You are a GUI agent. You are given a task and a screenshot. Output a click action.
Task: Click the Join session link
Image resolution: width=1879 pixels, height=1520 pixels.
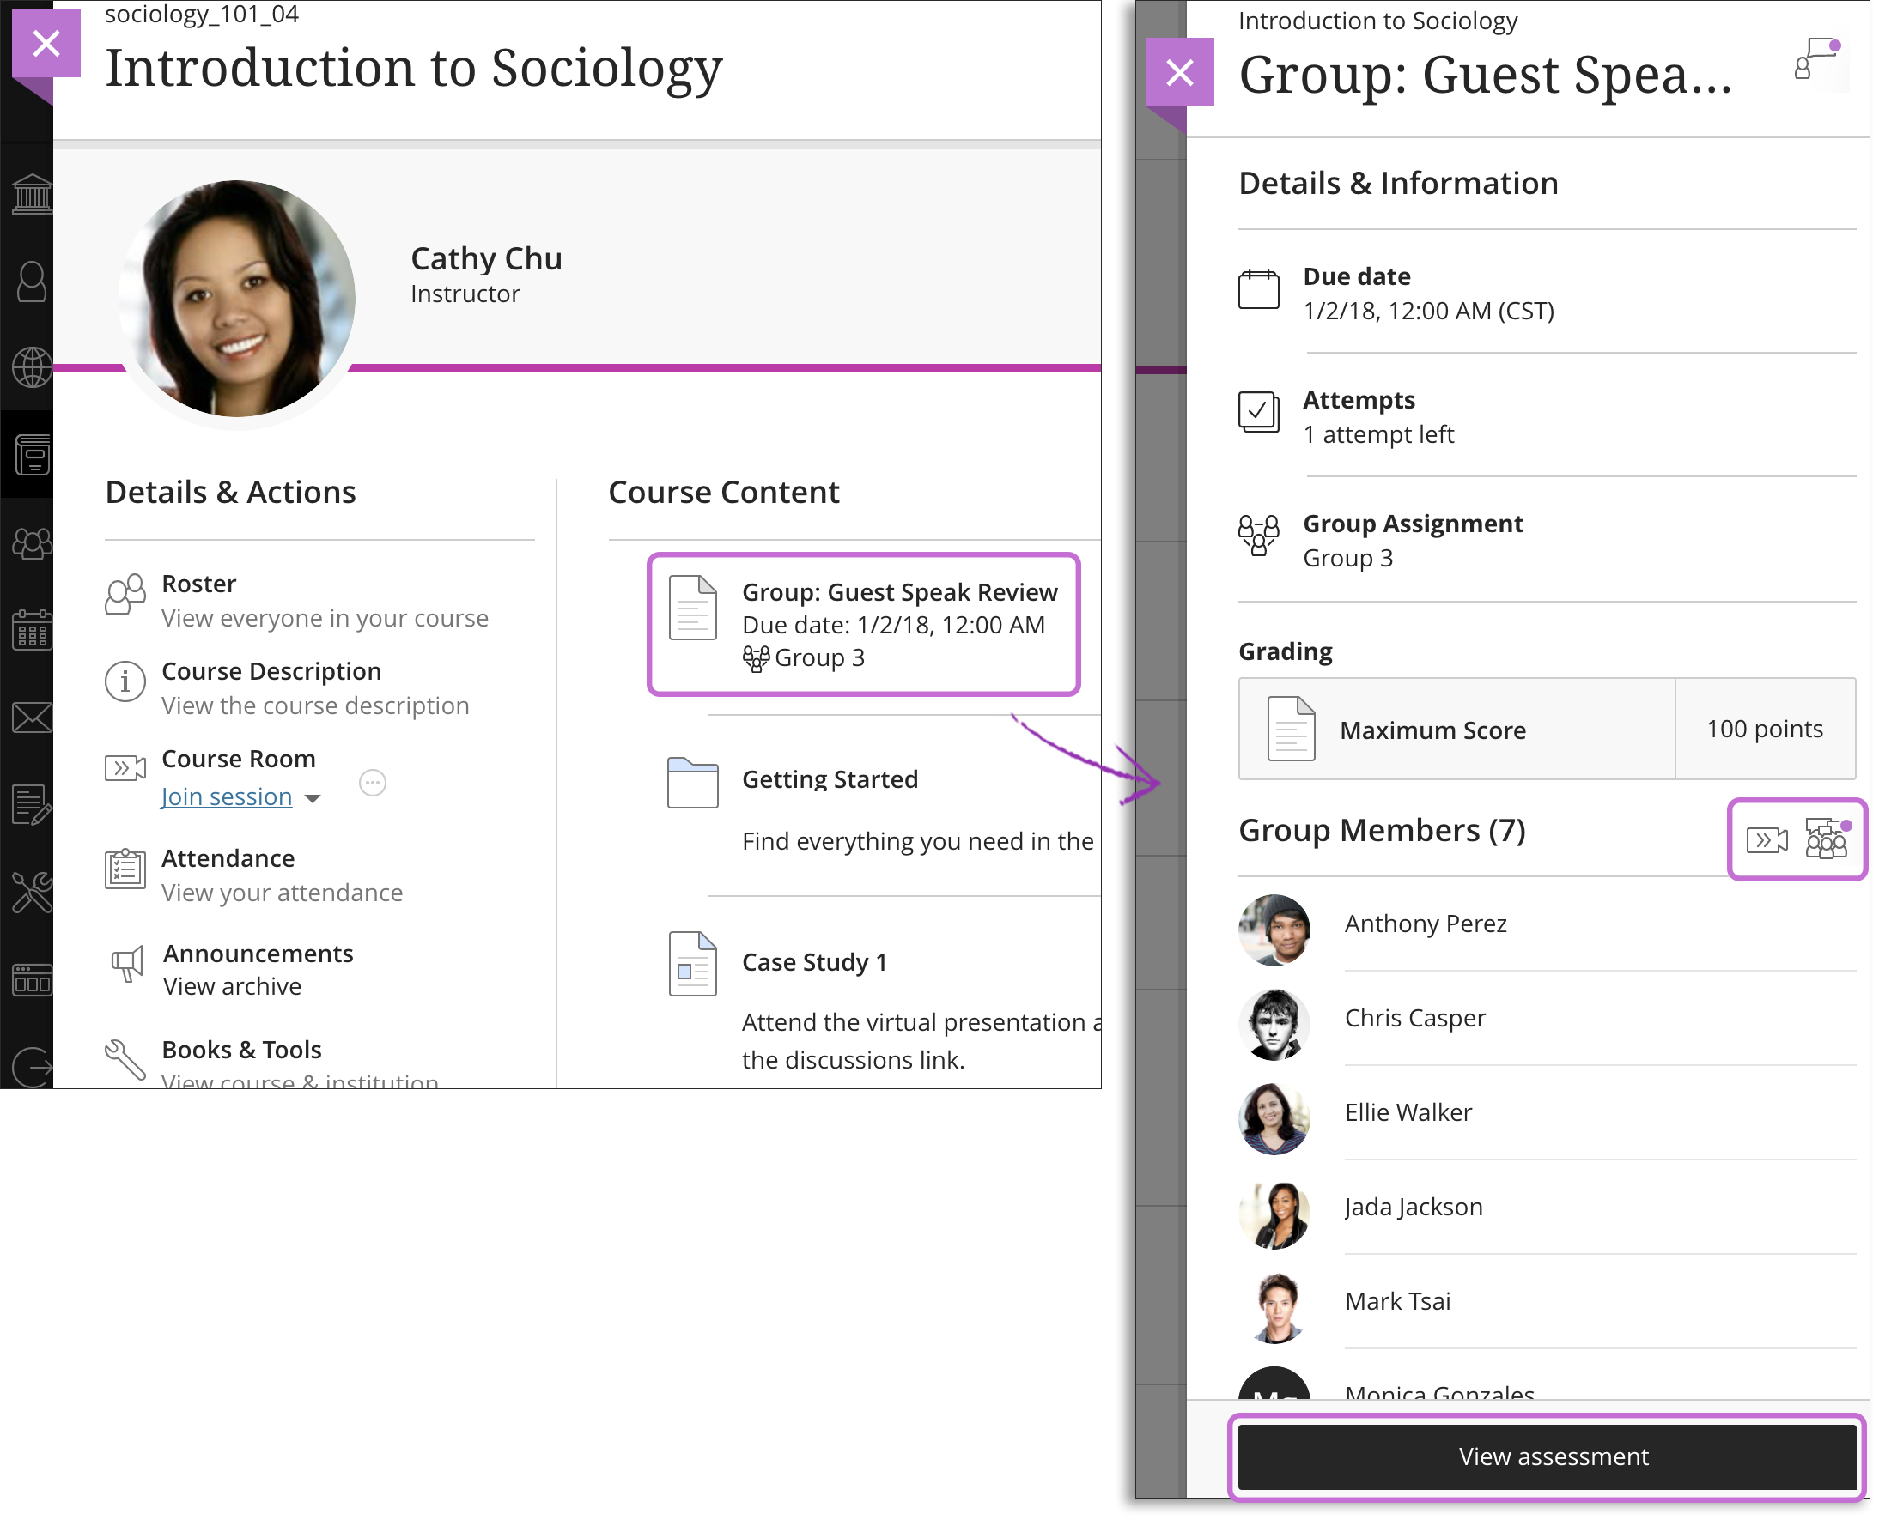227,796
